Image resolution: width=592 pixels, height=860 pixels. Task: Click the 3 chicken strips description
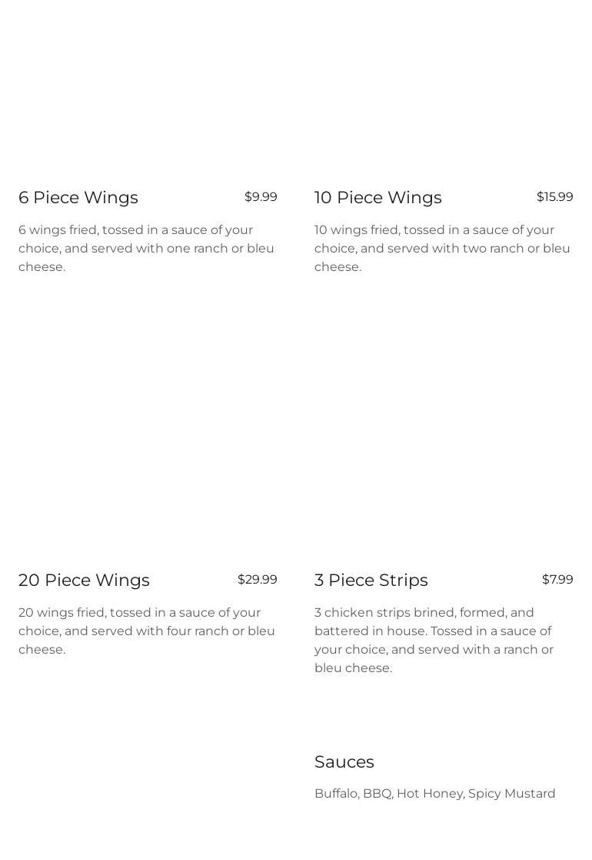pos(434,641)
